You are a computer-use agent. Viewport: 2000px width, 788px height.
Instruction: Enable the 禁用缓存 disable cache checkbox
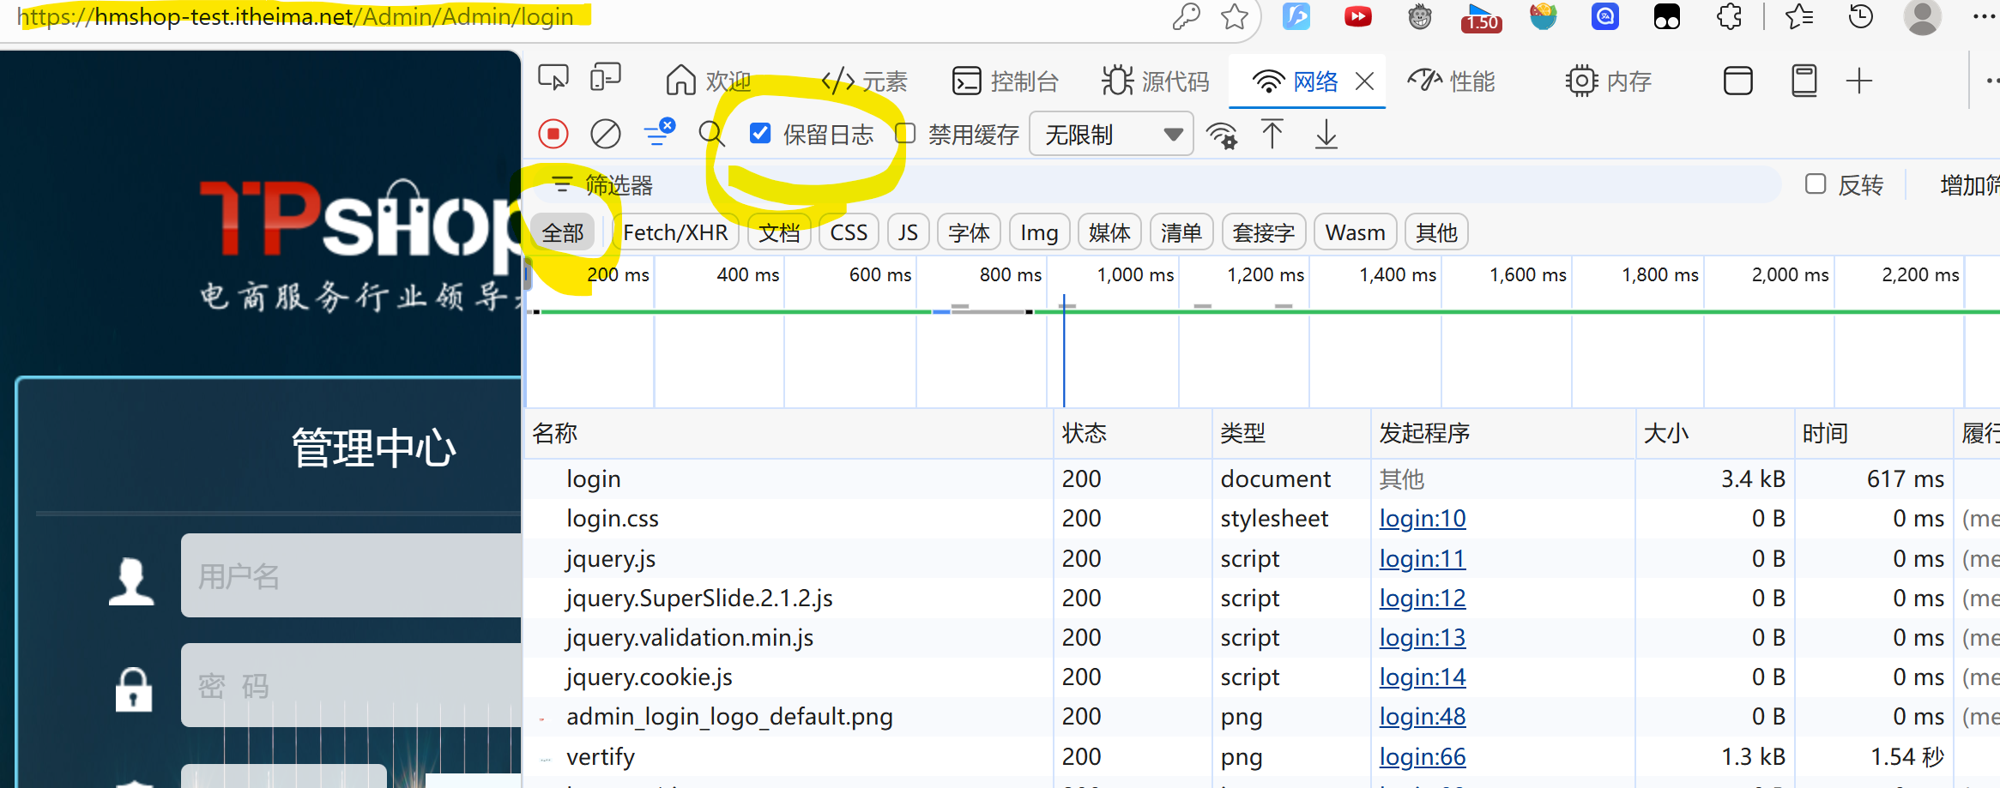(x=905, y=133)
